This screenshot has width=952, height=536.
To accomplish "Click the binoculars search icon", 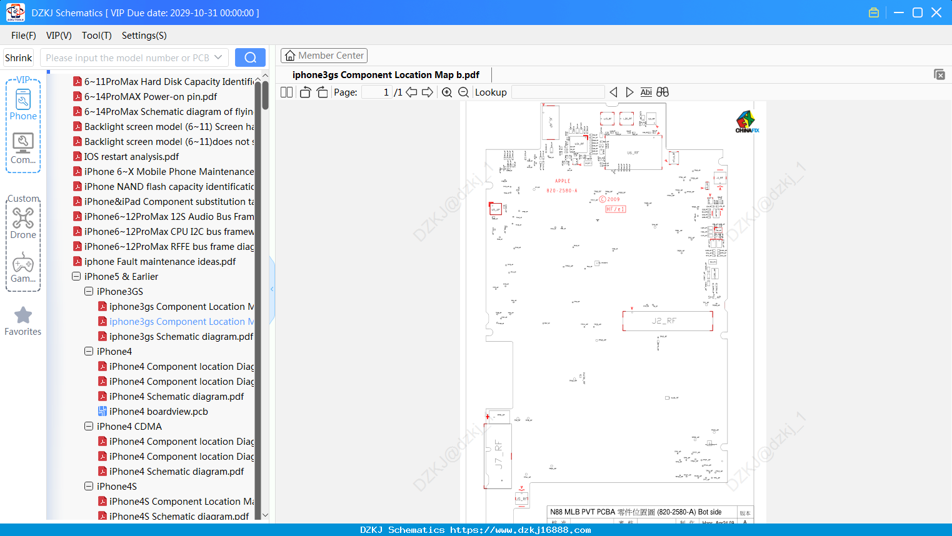I will [663, 92].
